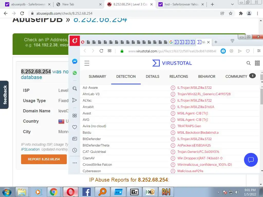
Task: Open the BEHAVIOR tab
Action: pyautogui.click(x=207, y=76)
